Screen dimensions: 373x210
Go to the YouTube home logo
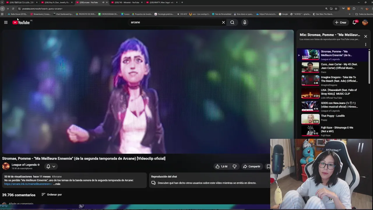(x=21, y=22)
